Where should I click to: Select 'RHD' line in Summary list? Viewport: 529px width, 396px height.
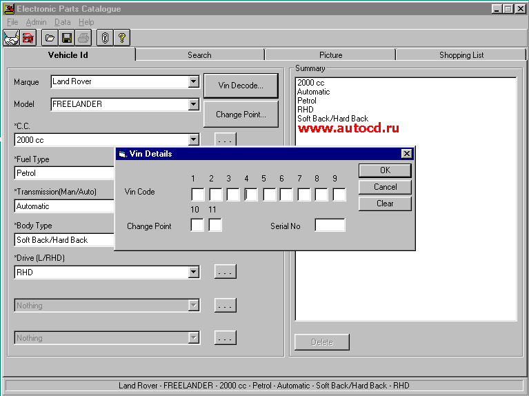click(306, 110)
